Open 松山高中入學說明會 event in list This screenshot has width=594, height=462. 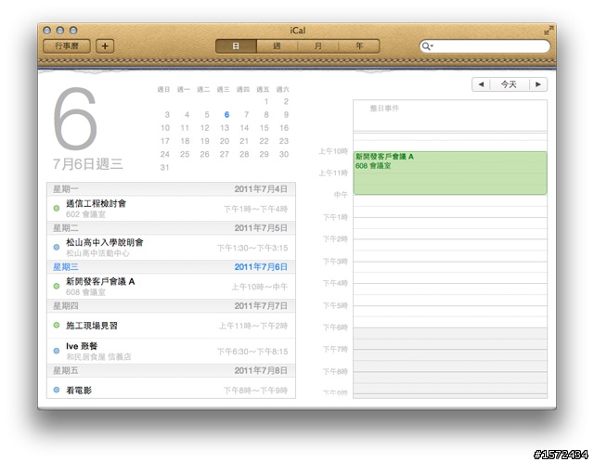click(171, 248)
